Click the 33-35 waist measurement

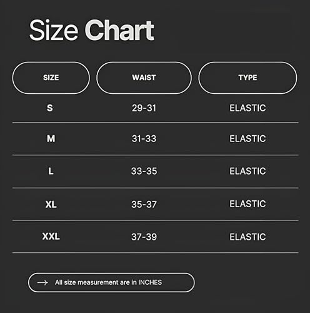click(x=144, y=171)
